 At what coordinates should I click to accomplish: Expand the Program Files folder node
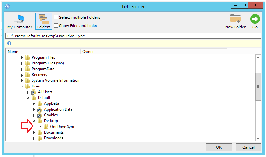22,58
